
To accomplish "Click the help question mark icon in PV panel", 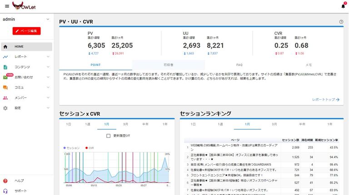I will [x=341, y=22].
